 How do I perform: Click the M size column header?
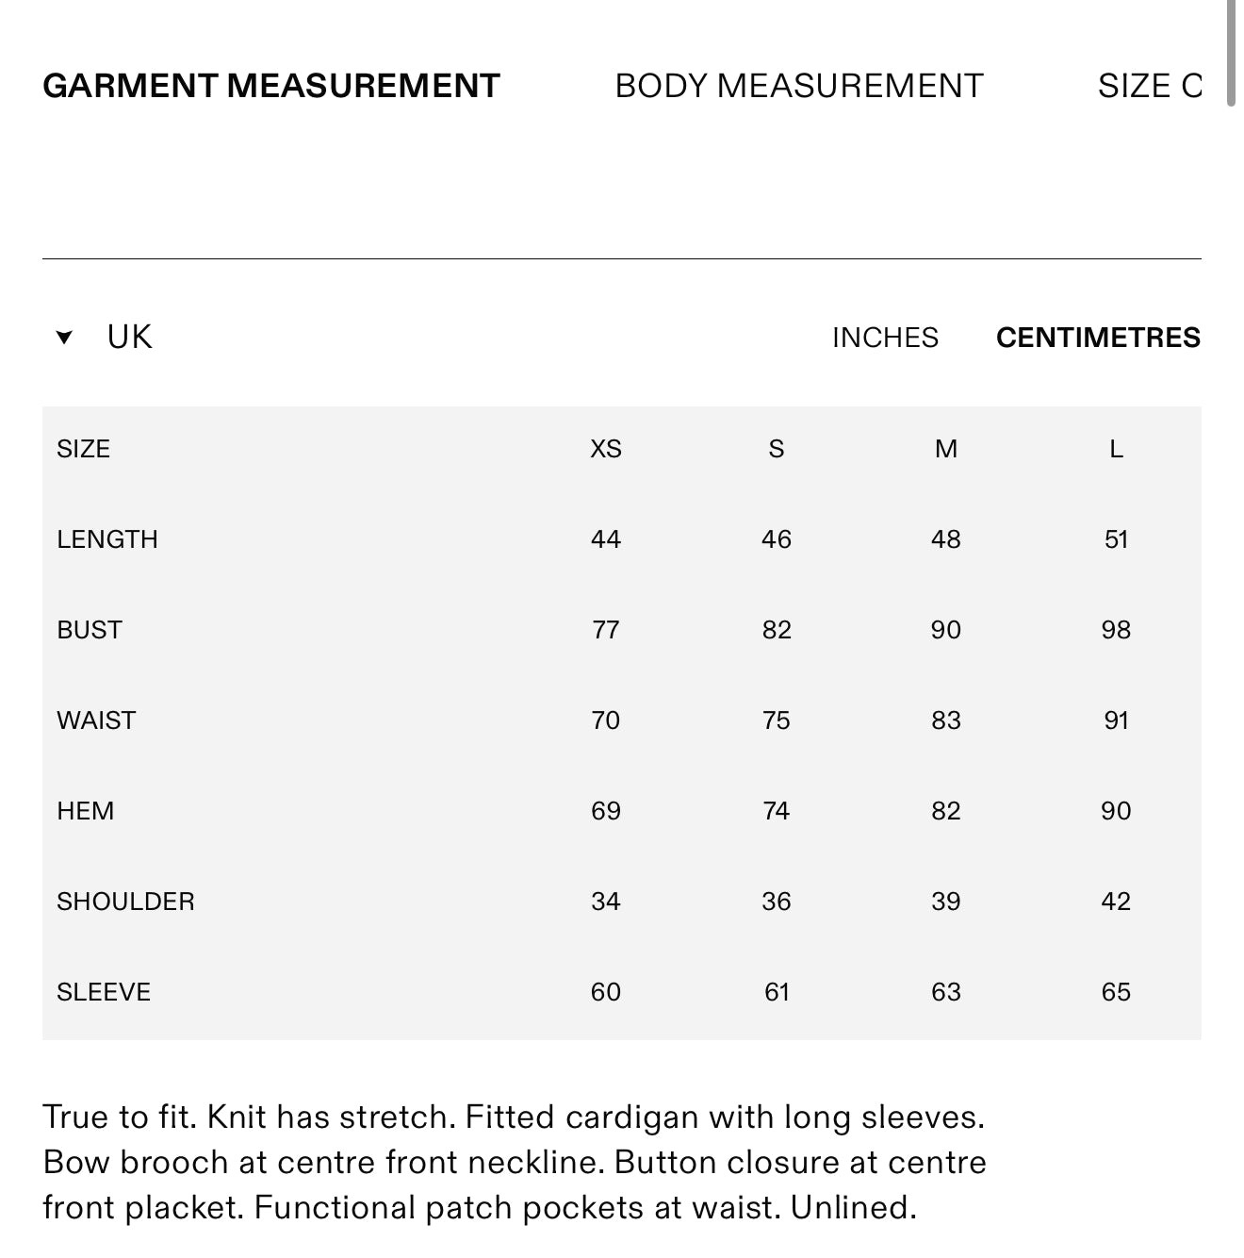[946, 449]
